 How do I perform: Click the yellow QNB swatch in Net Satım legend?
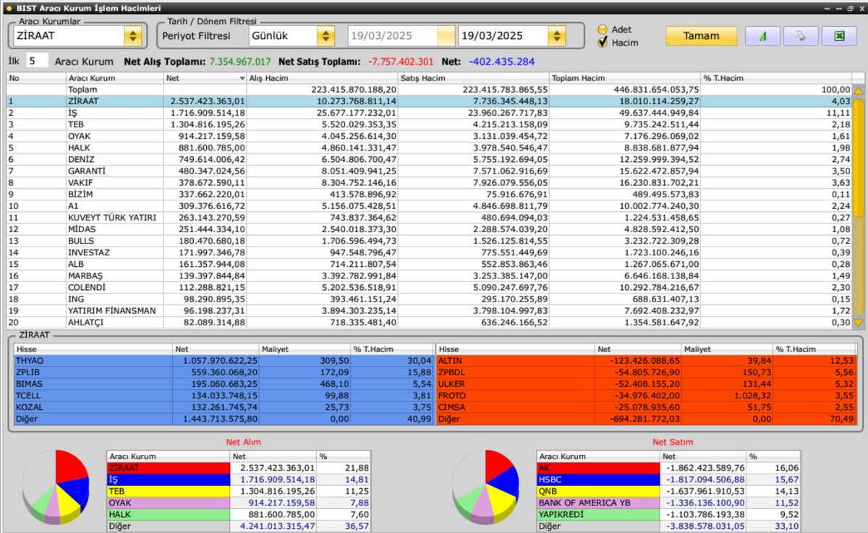pyautogui.click(x=599, y=491)
